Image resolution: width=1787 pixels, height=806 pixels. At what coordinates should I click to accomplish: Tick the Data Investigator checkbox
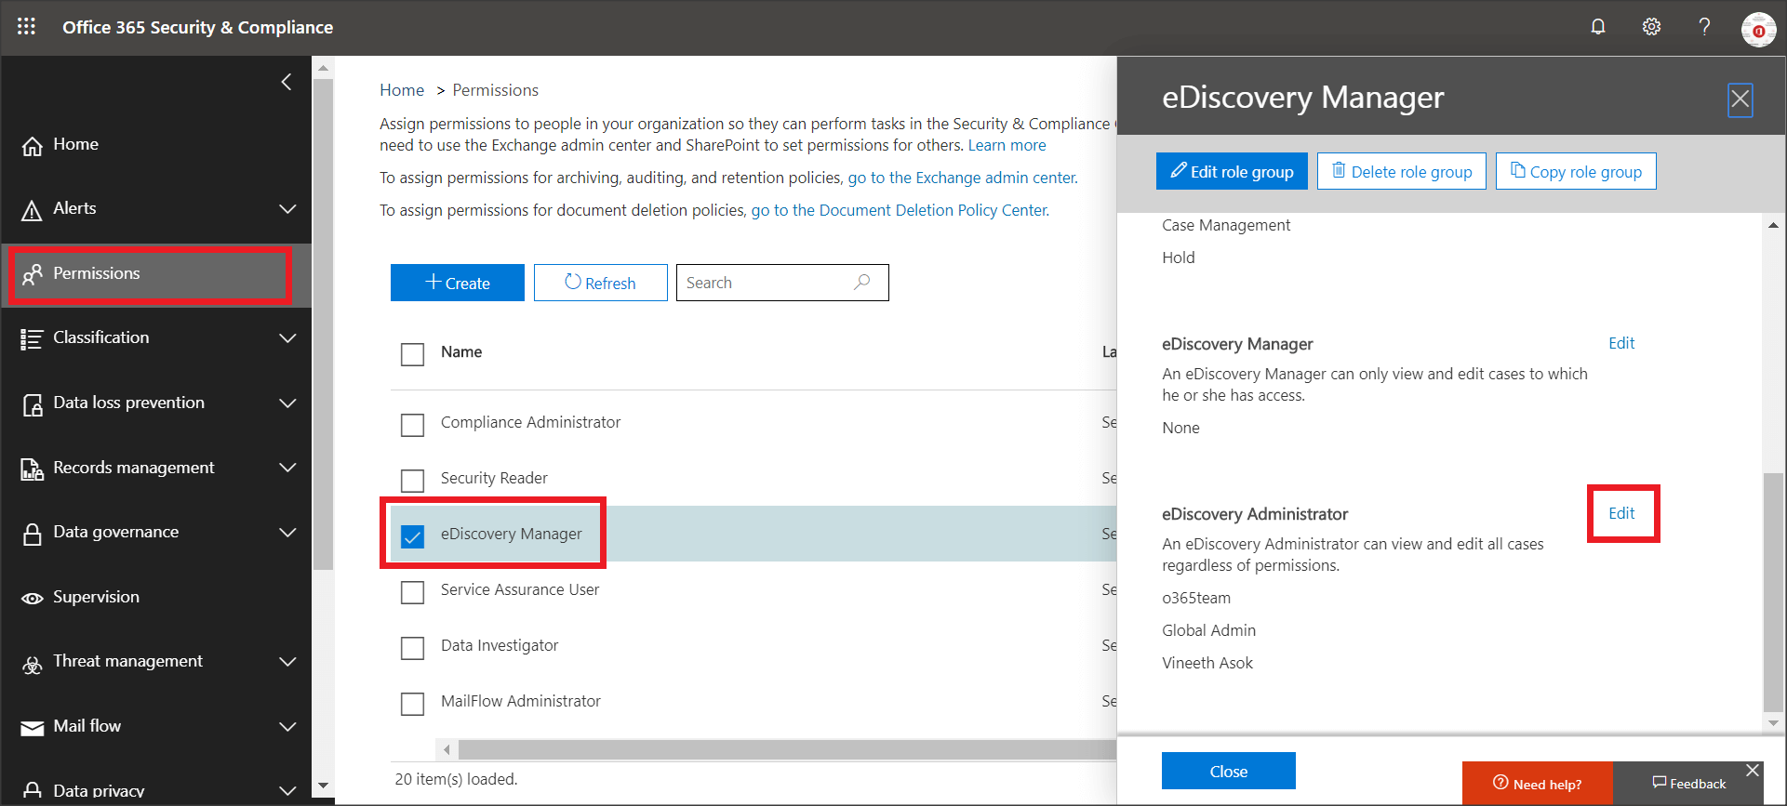pyautogui.click(x=412, y=648)
